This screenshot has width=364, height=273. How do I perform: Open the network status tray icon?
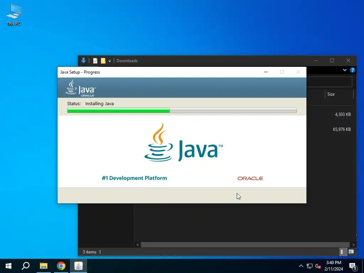point(310,266)
